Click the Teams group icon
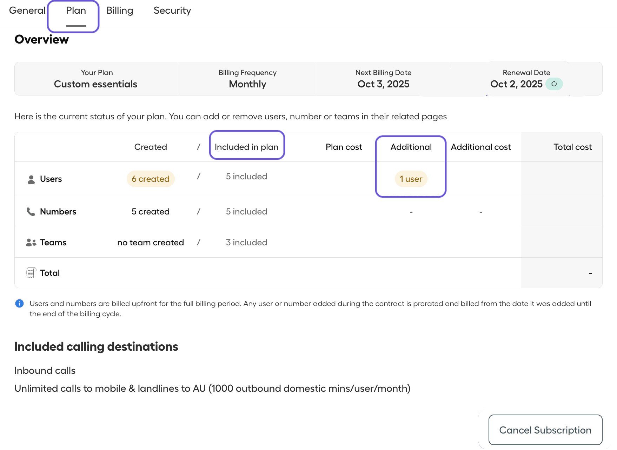617x450 pixels. coord(31,243)
